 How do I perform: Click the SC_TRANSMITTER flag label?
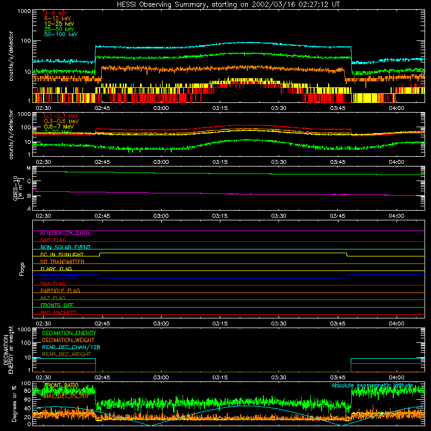[x=62, y=262]
